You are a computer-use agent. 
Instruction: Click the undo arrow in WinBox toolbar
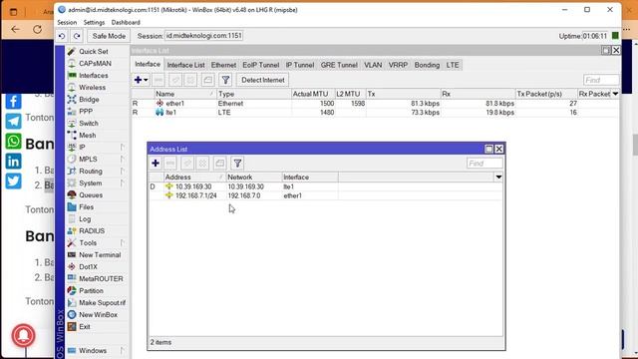[x=62, y=36]
